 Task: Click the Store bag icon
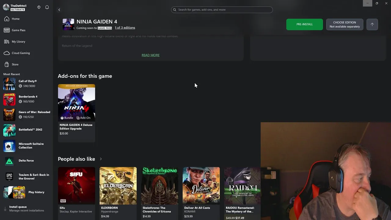7,64
